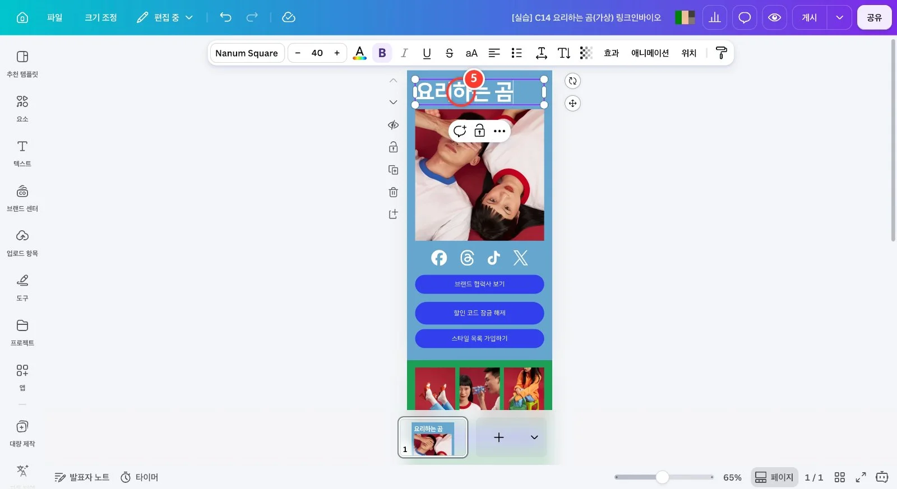
Task: Open 브랜드 센터 panel
Action: [22, 198]
